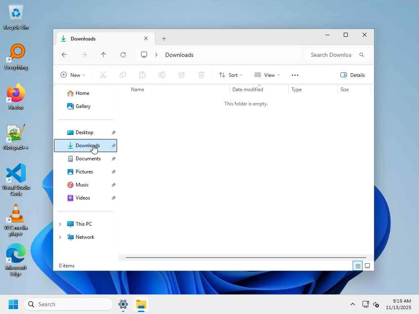Click the Firefox desktop shortcut
The image size is (419, 314).
click(16, 96)
